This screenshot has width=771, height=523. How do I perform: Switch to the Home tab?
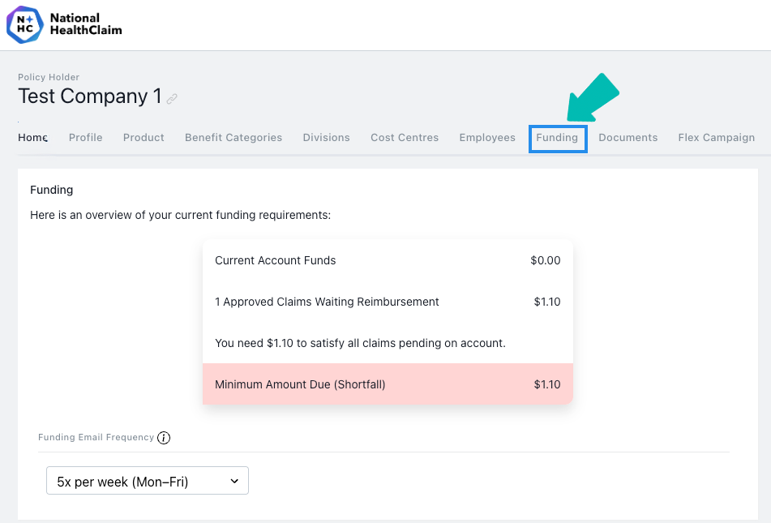tap(33, 138)
